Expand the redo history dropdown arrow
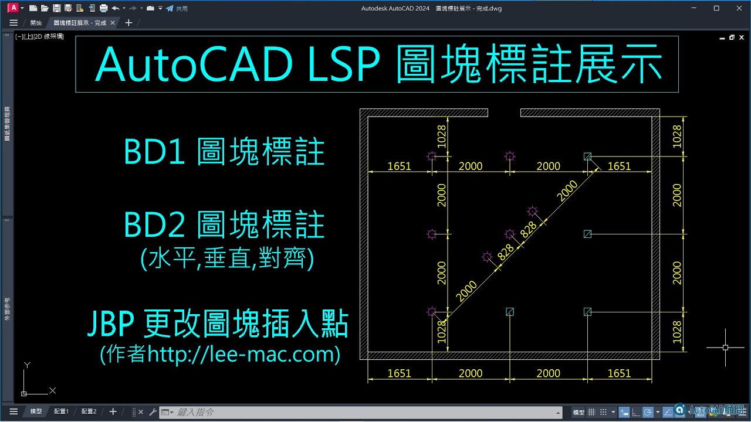This screenshot has width=751, height=422. click(141, 8)
